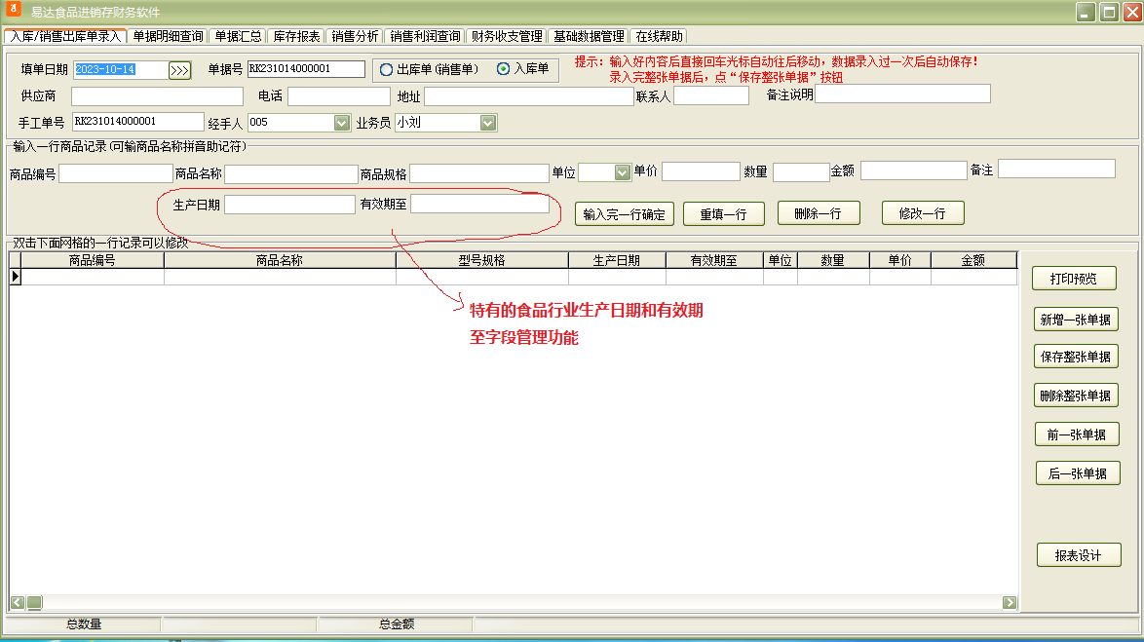Click the 删除一行 button
1144x642 pixels.
818,213
